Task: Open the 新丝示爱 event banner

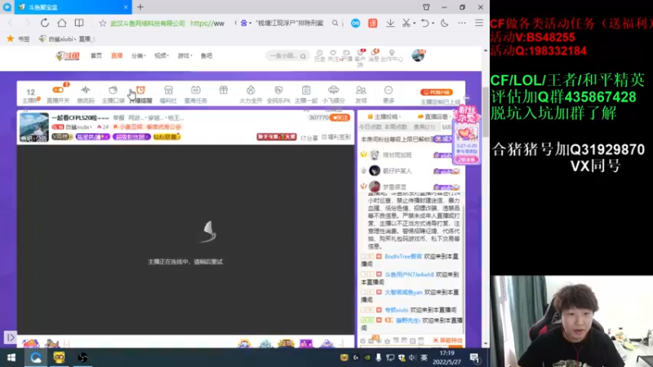Action: [x=467, y=135]
